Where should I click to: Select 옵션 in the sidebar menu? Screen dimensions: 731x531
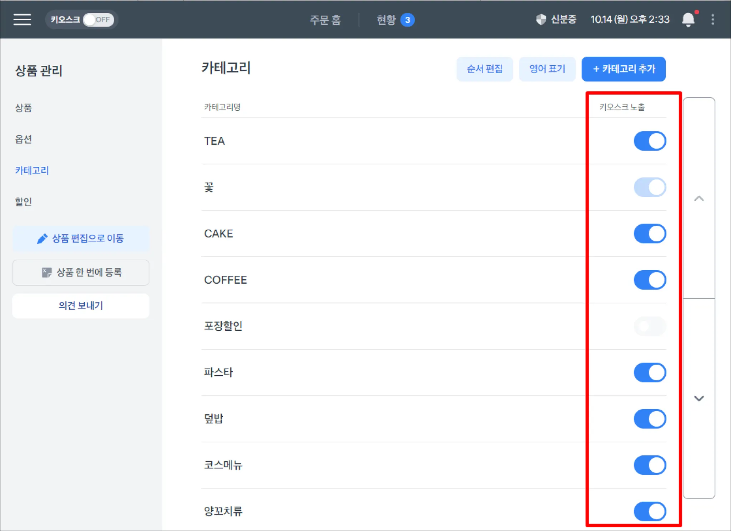click(24, 139)
